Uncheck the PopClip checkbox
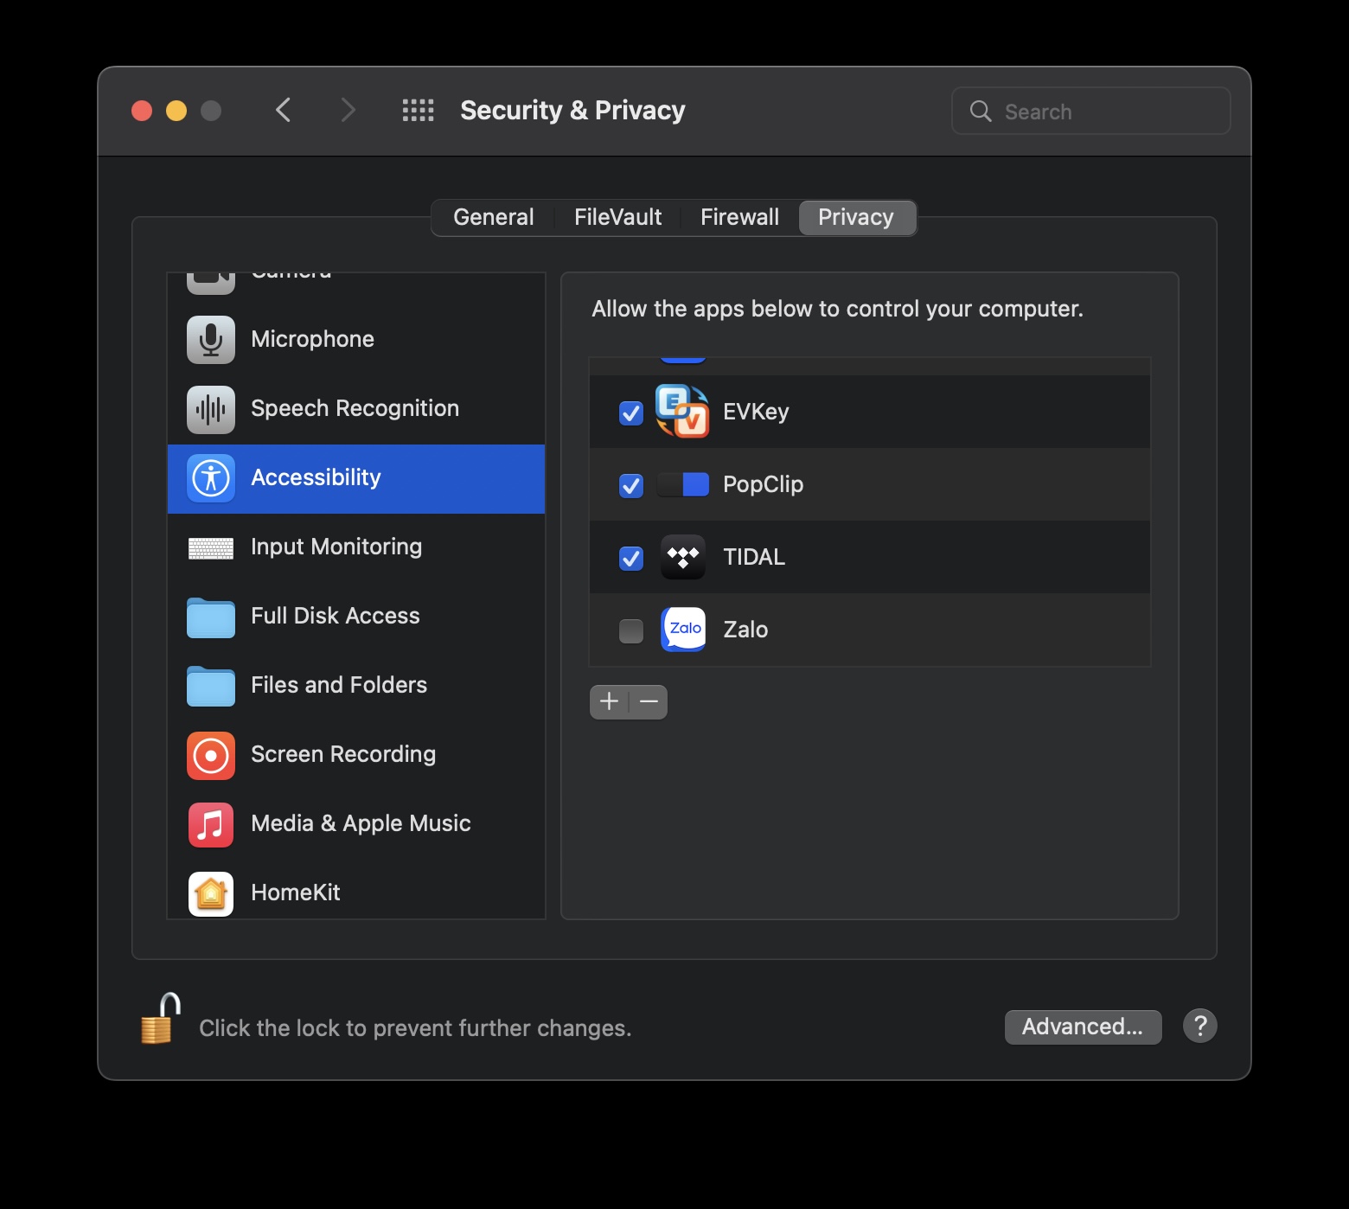The height and width of the screenshot is (1209, 1349). [631, 486]
